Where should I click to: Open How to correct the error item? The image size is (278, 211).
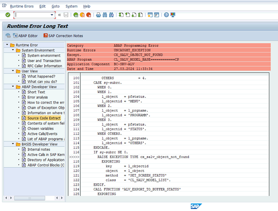click(x=46, y=103)
